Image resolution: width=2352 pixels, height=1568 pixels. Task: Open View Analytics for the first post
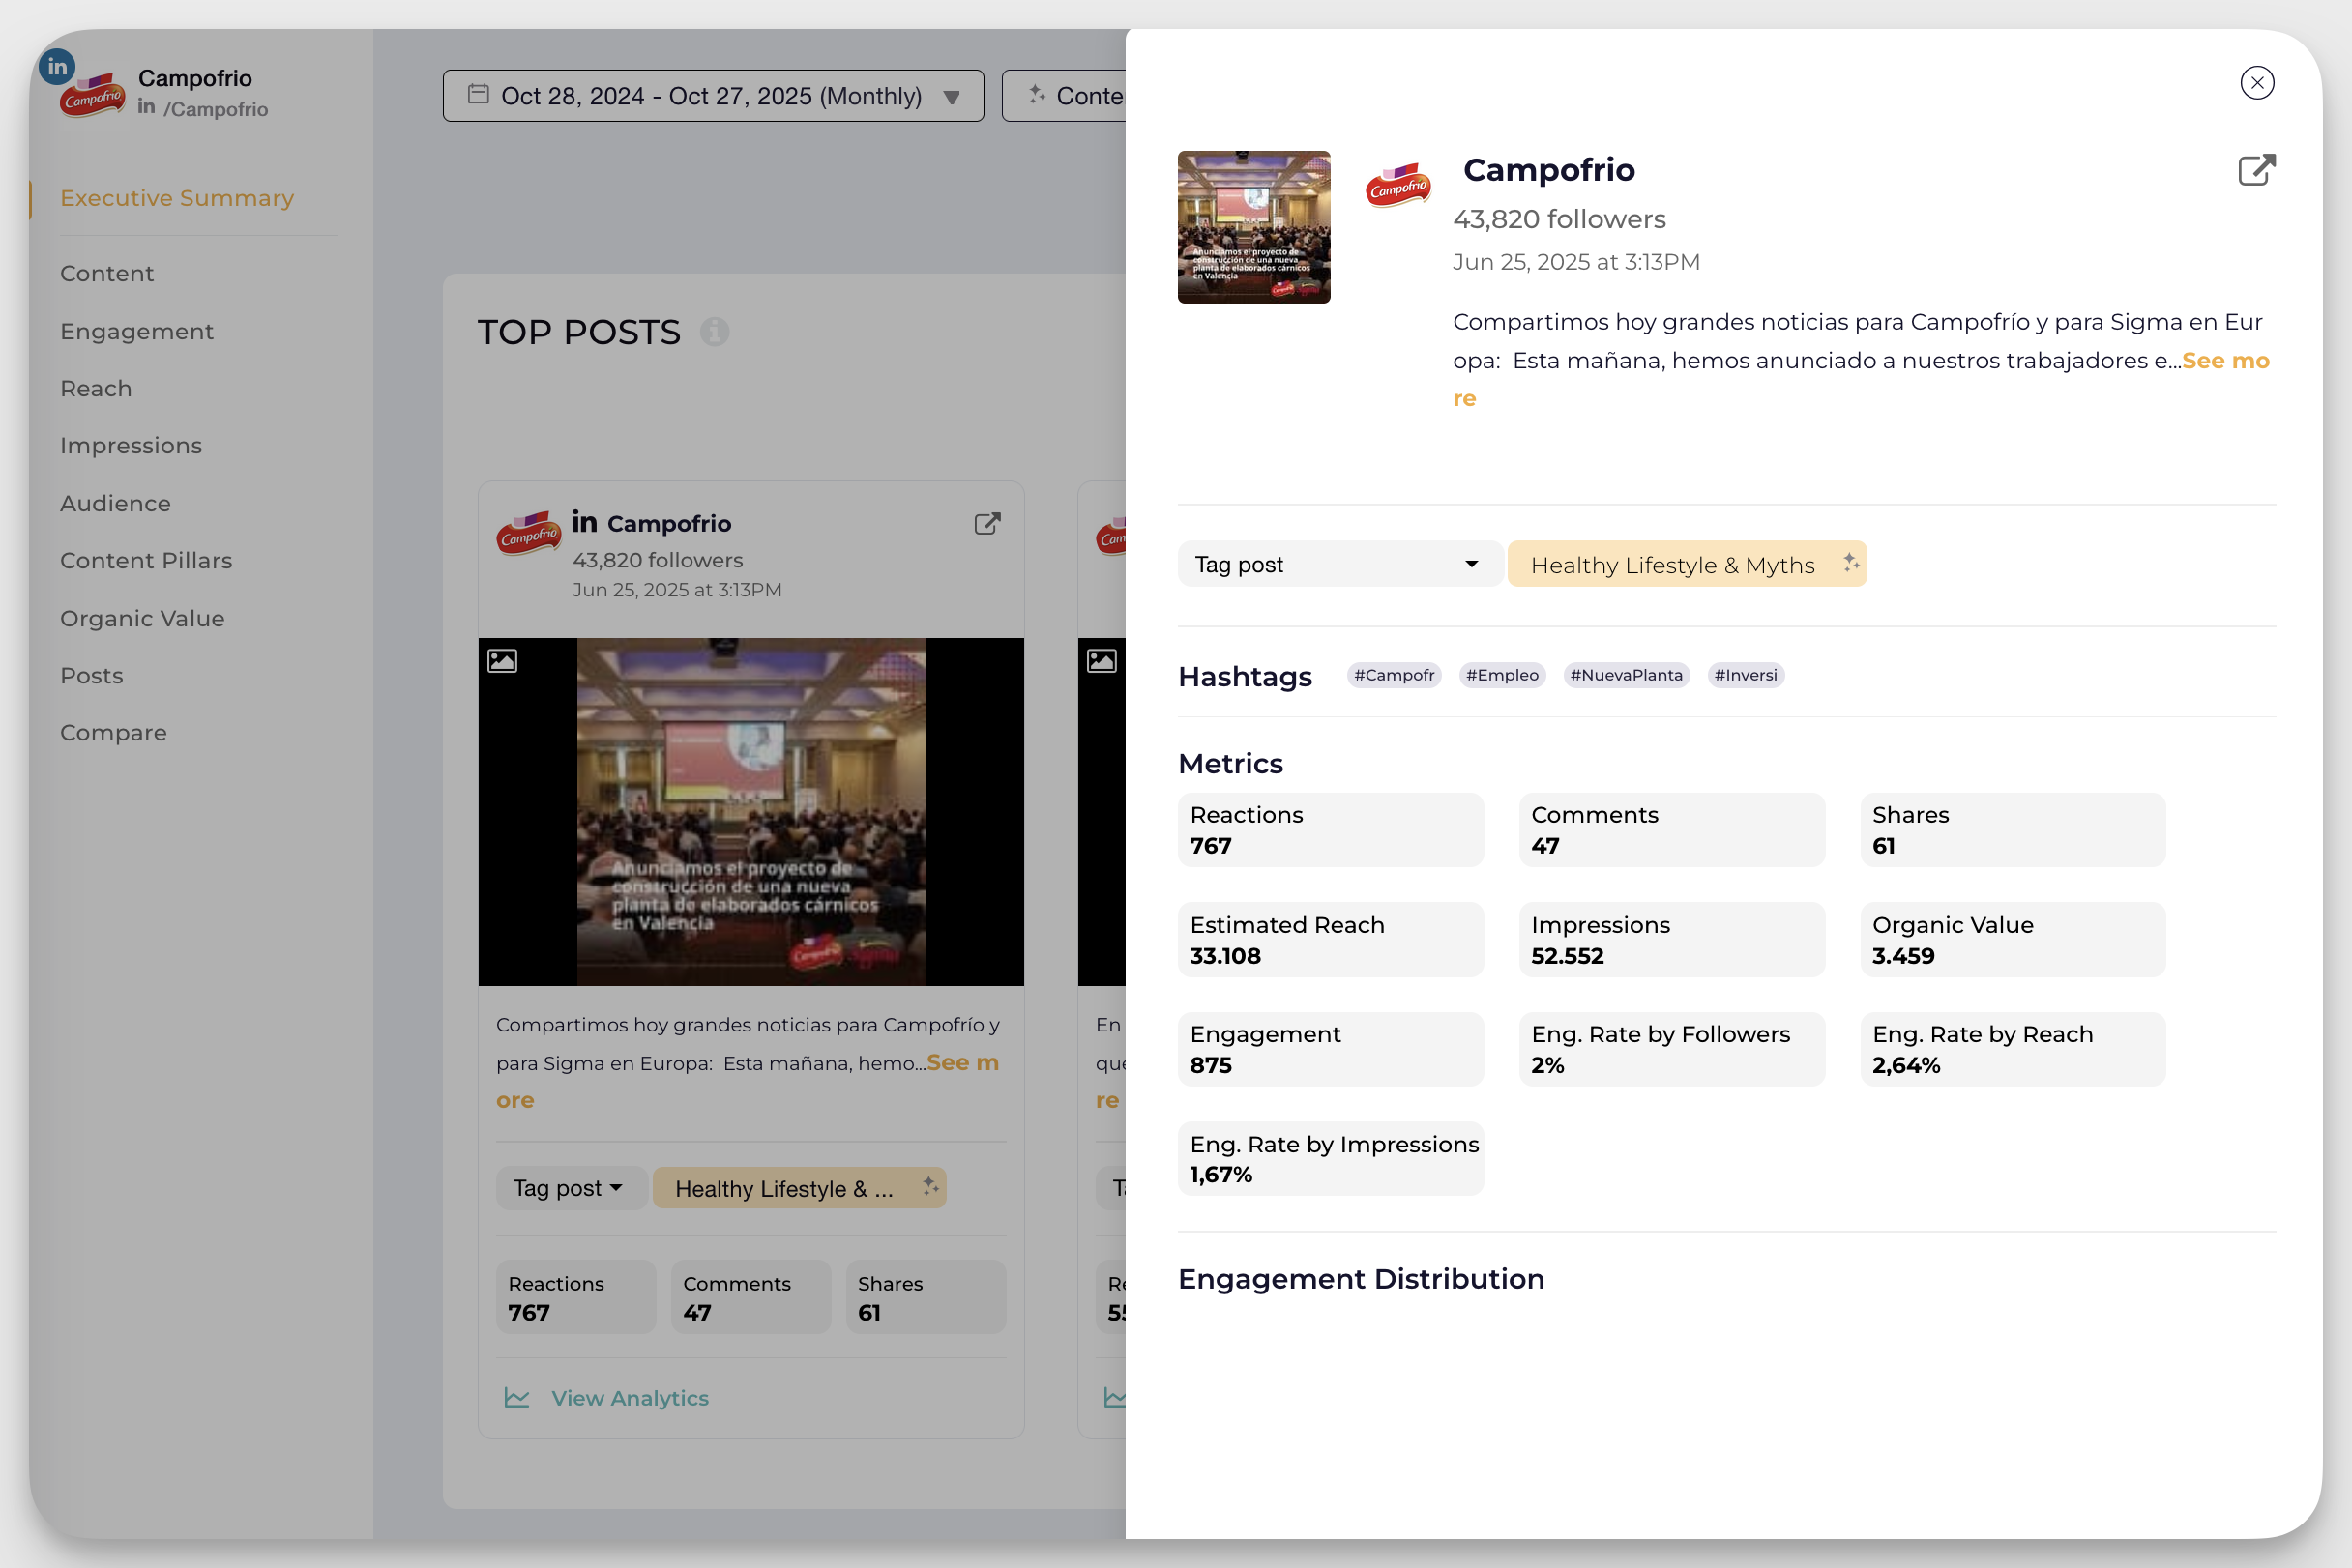click(x=629, y=1398)
